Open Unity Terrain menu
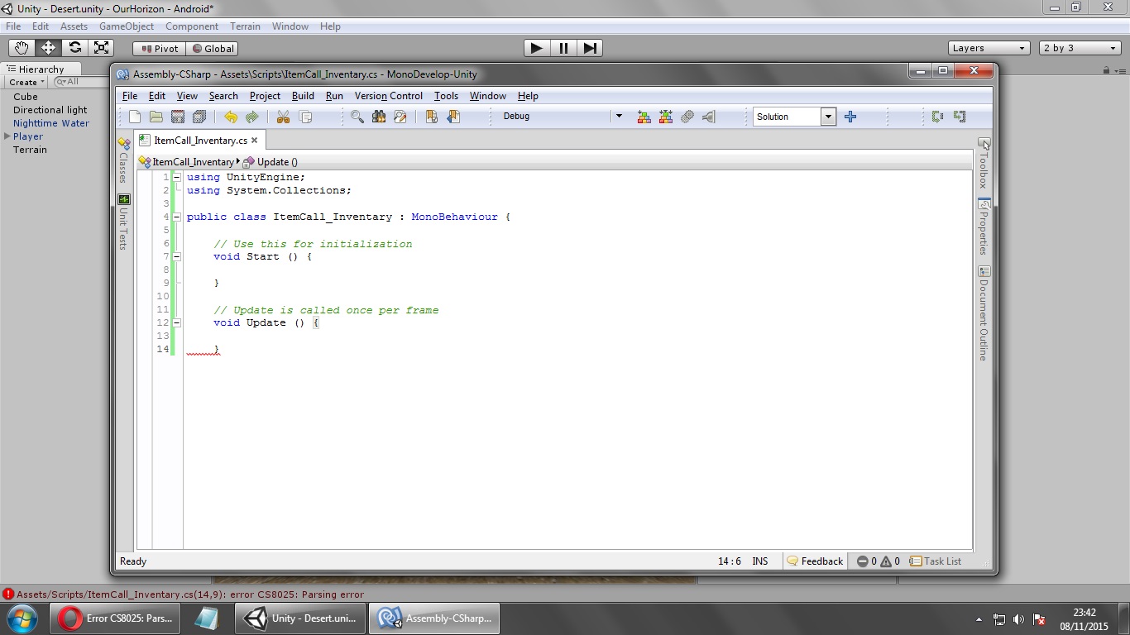 (x=245, y=26)
